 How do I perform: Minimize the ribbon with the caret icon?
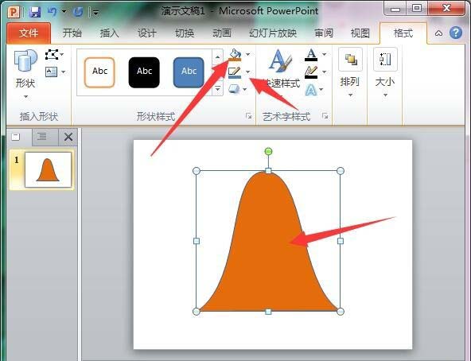pos(438,33)
